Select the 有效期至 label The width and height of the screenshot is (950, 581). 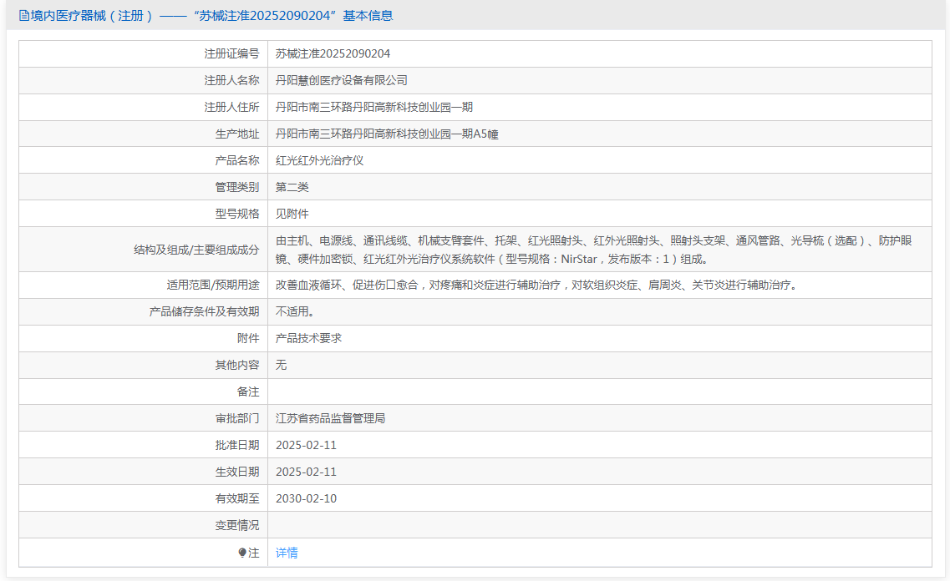point(237,498)
